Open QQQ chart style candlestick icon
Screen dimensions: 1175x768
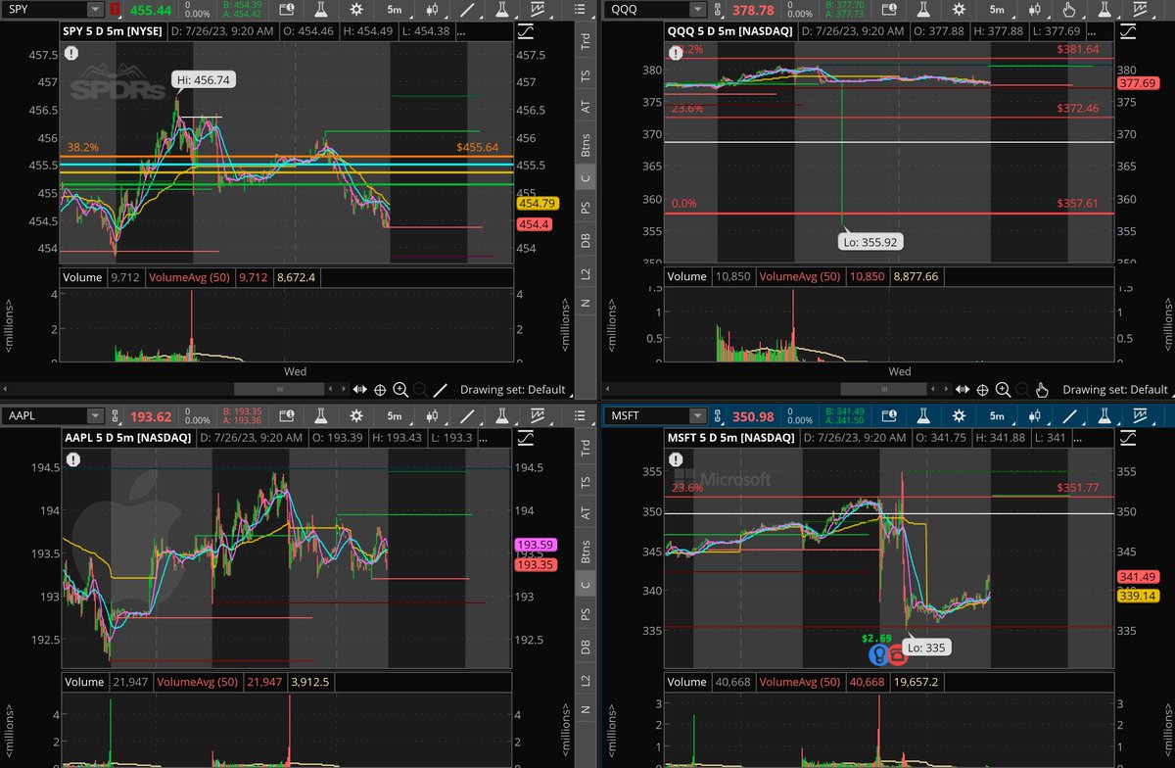(1033, 9)
